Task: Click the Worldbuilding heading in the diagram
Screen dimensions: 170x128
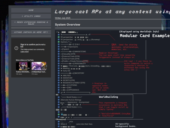Action: pos(108,97)
